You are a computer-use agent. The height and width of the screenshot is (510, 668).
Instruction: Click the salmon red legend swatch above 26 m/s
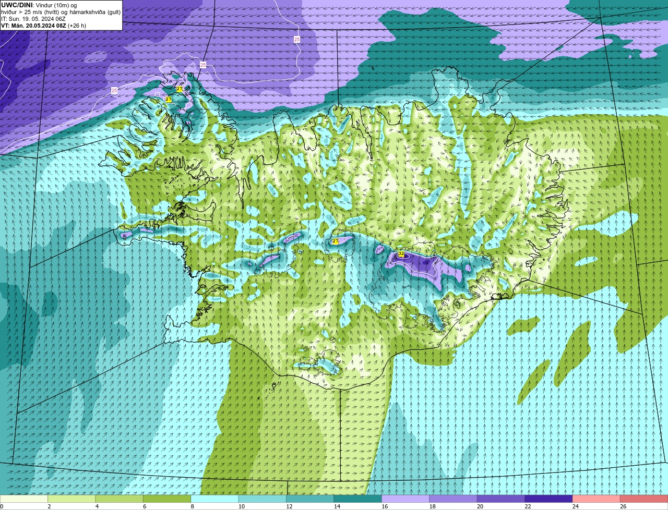644,499
